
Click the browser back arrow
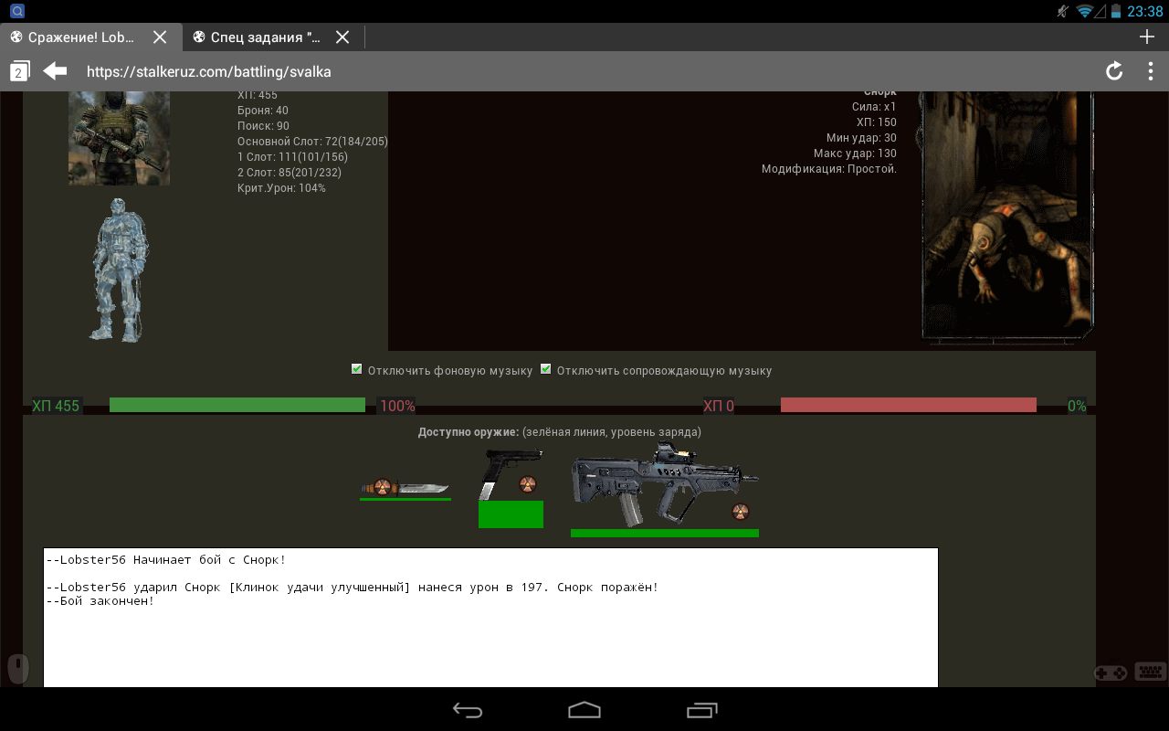click(x=56, y=71)
